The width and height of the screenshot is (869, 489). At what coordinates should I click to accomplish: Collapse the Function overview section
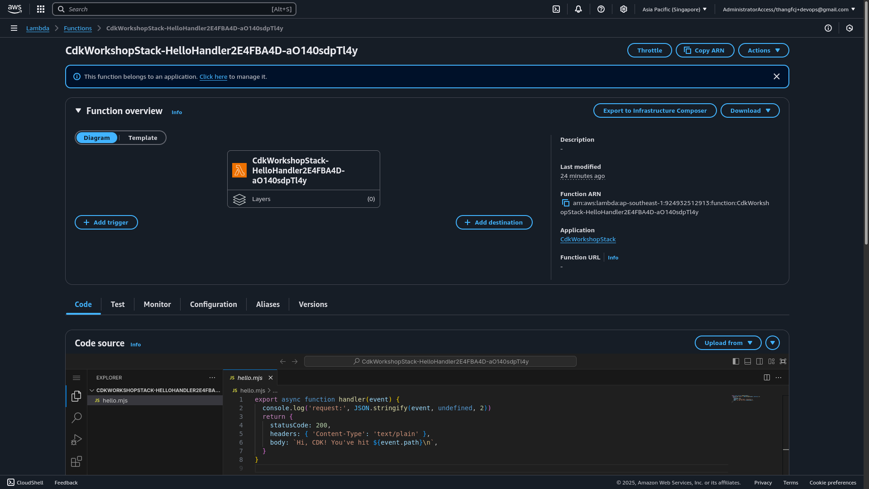click(x=78, y=110)
